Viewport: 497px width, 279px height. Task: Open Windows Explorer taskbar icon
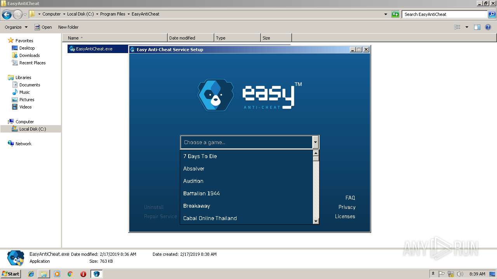(x=44, y=274)
